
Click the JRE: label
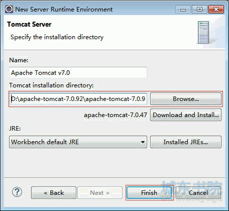[x=15, y=129]
